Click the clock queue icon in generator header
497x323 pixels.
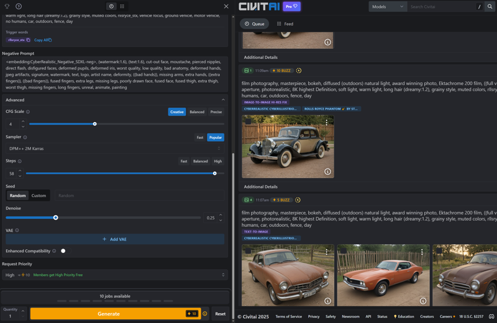(x=111, y=6)
